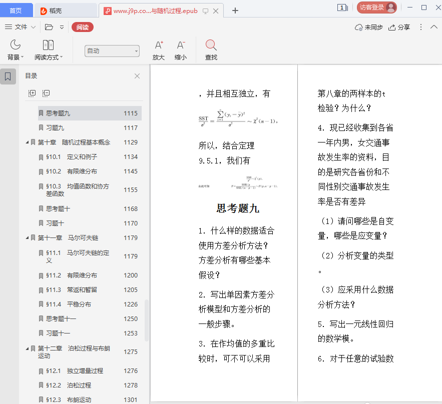Switch to the Home tab
The width and height of the screenshot is (442, 404).
16,10
